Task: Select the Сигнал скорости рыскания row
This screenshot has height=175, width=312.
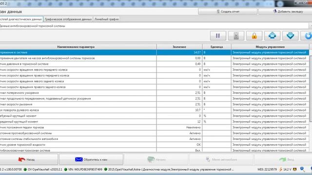Action: tap(155, 104)
